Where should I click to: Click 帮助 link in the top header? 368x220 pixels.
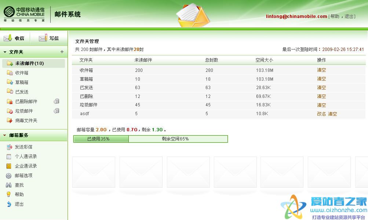[335, 16]
